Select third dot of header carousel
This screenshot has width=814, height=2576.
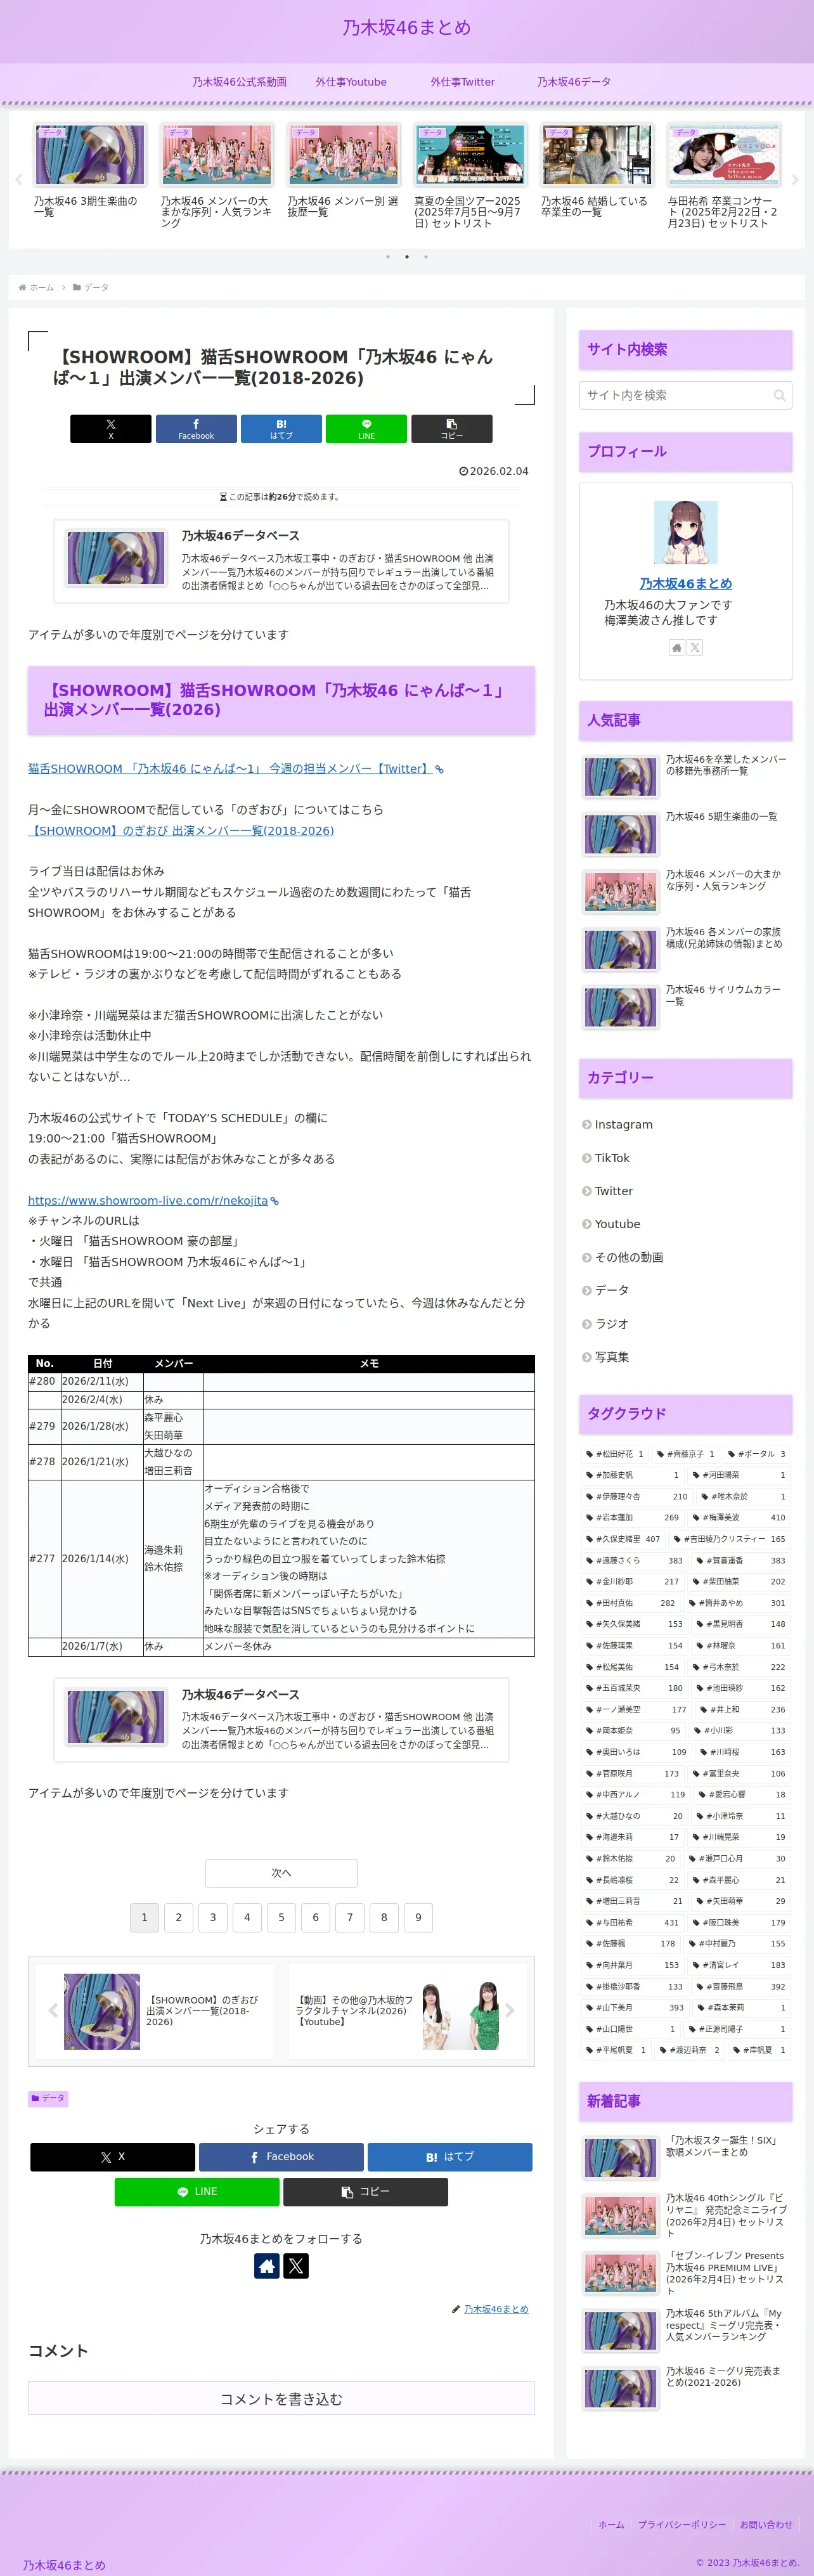(x=426, y=257)
